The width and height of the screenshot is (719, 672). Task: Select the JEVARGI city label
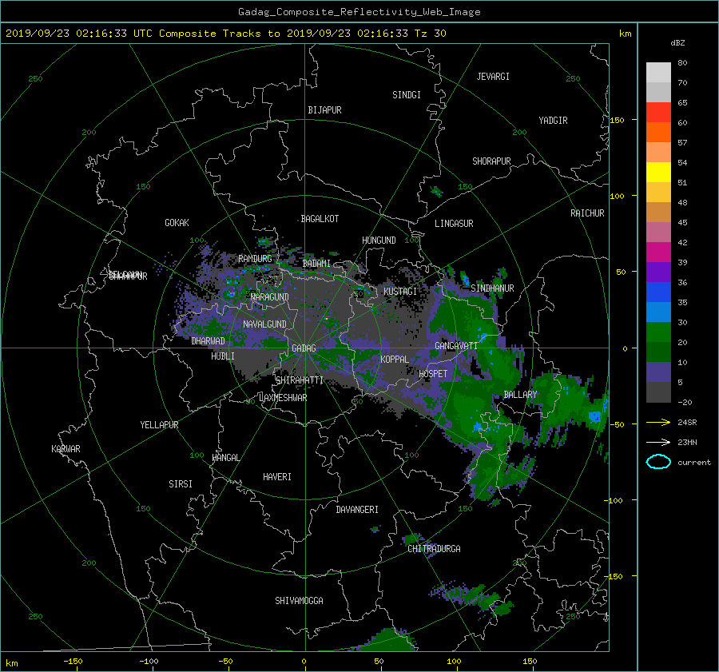[x=493, y=77]
